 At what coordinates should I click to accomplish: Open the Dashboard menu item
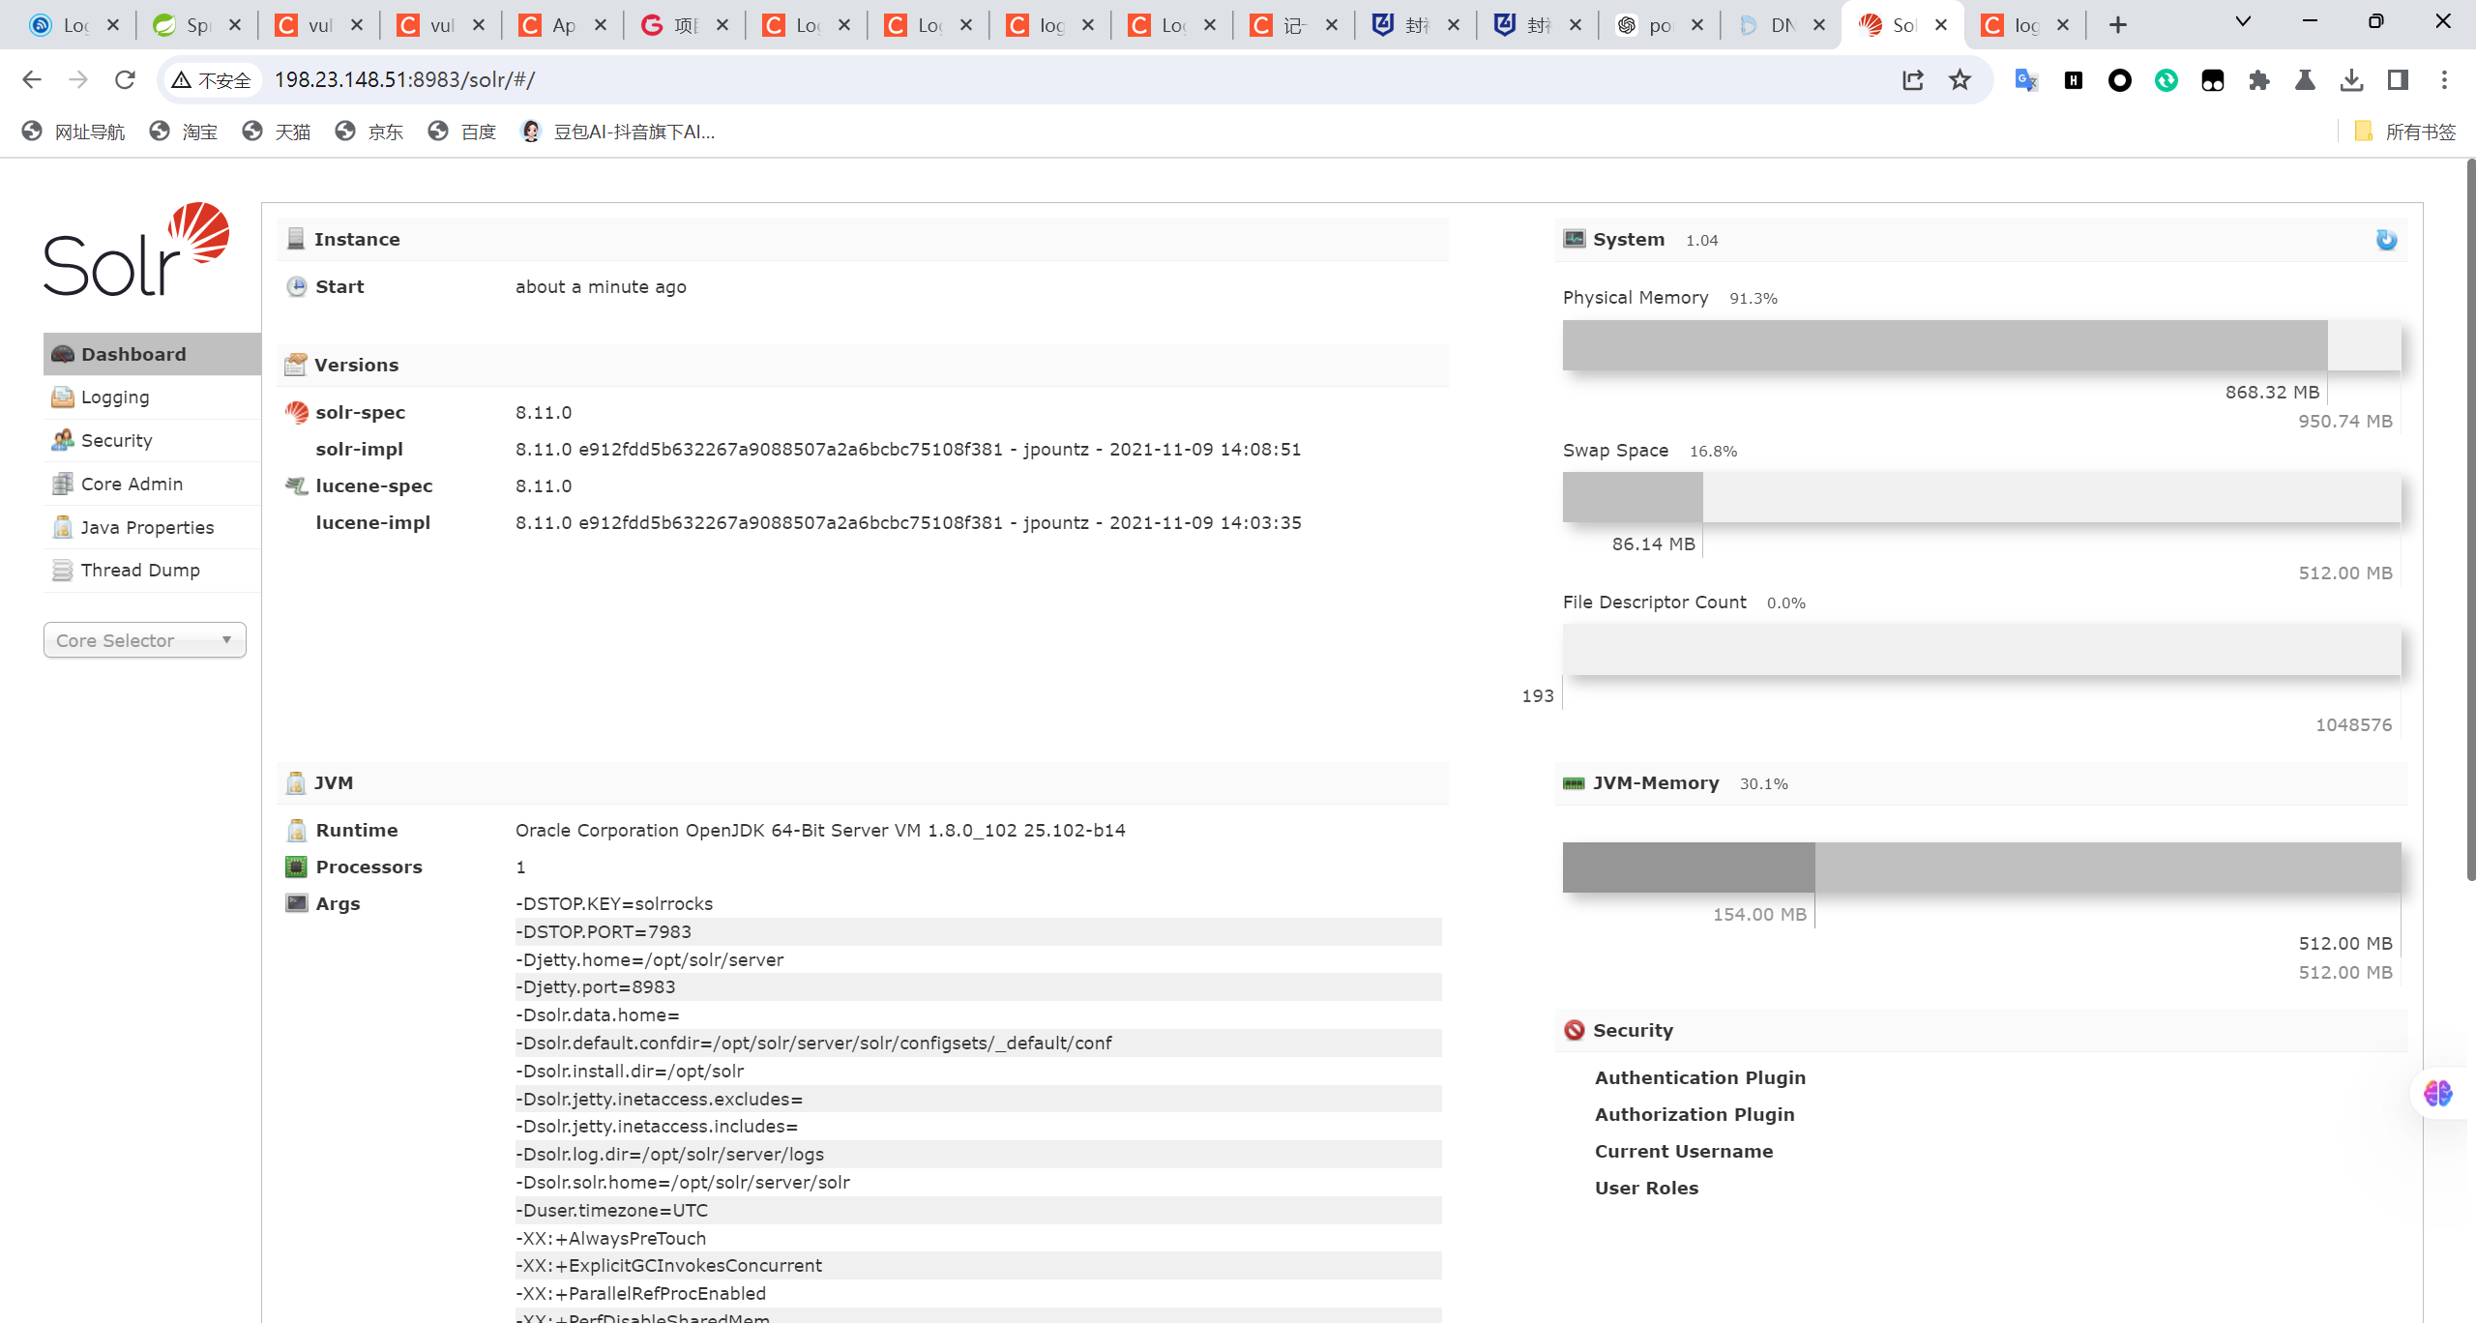(x=152, y=354)
